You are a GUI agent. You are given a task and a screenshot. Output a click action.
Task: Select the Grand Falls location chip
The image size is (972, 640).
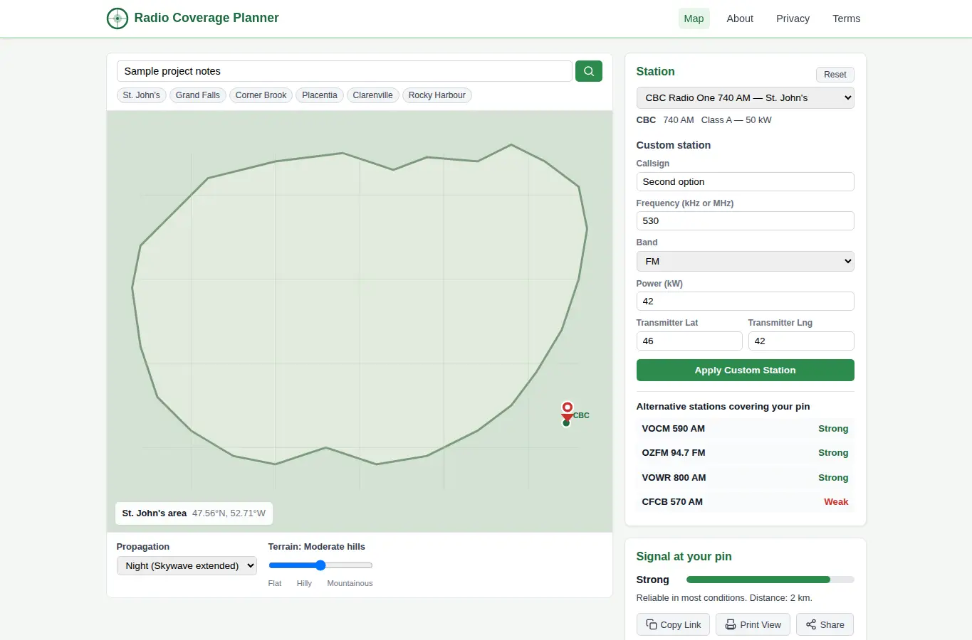(198, 95)
